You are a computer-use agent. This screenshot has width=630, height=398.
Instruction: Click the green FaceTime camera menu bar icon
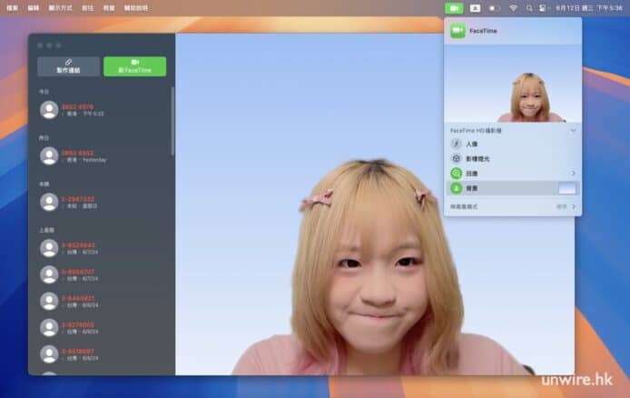(x=454, y=7)
